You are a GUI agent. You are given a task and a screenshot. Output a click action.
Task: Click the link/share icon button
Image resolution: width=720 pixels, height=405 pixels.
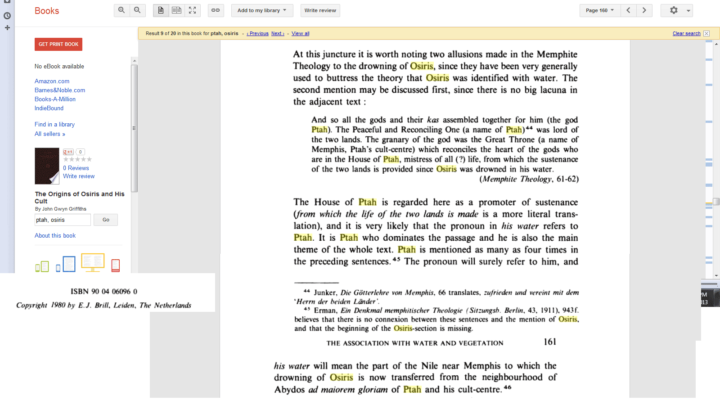pos(216,10)
